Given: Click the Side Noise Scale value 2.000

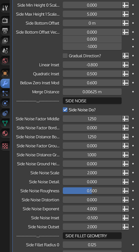Looking at the screenshot, I should 92,173.
